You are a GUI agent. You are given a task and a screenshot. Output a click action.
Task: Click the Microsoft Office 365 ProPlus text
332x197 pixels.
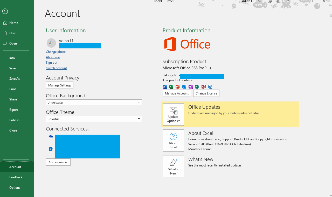click(x=187, y=68)
